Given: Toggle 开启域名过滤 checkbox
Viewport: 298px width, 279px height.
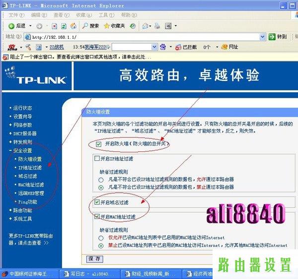Looking at the screenshot, I should pos(97,202).
